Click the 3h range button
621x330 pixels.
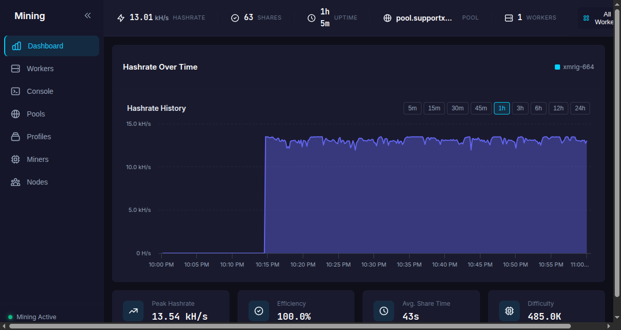520,108
